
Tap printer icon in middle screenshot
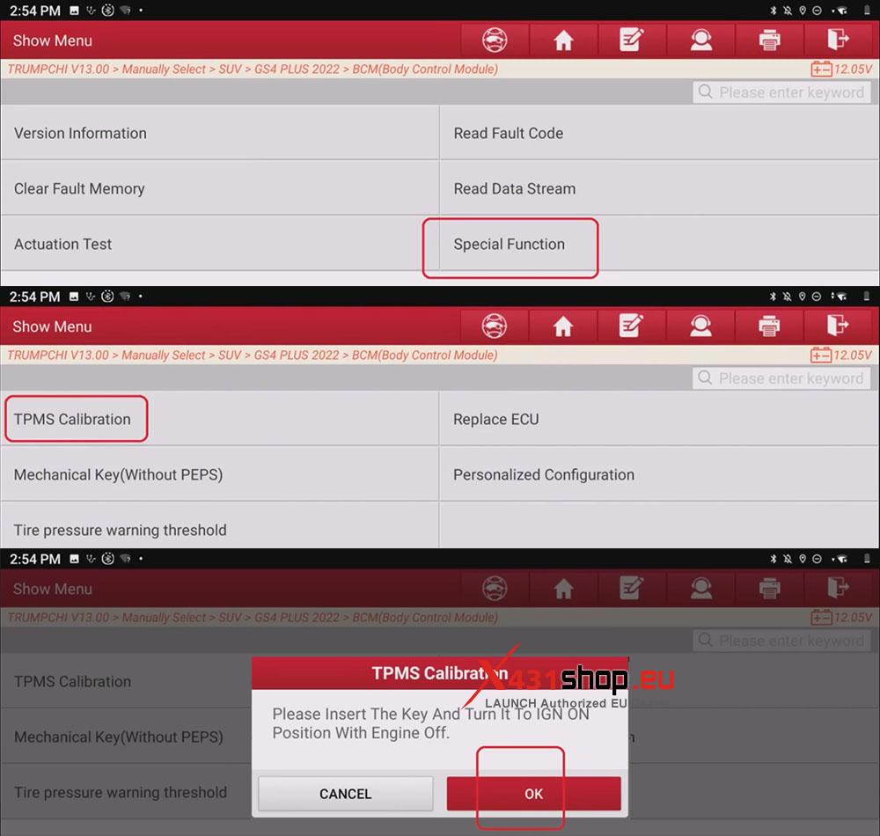(769, 326)
